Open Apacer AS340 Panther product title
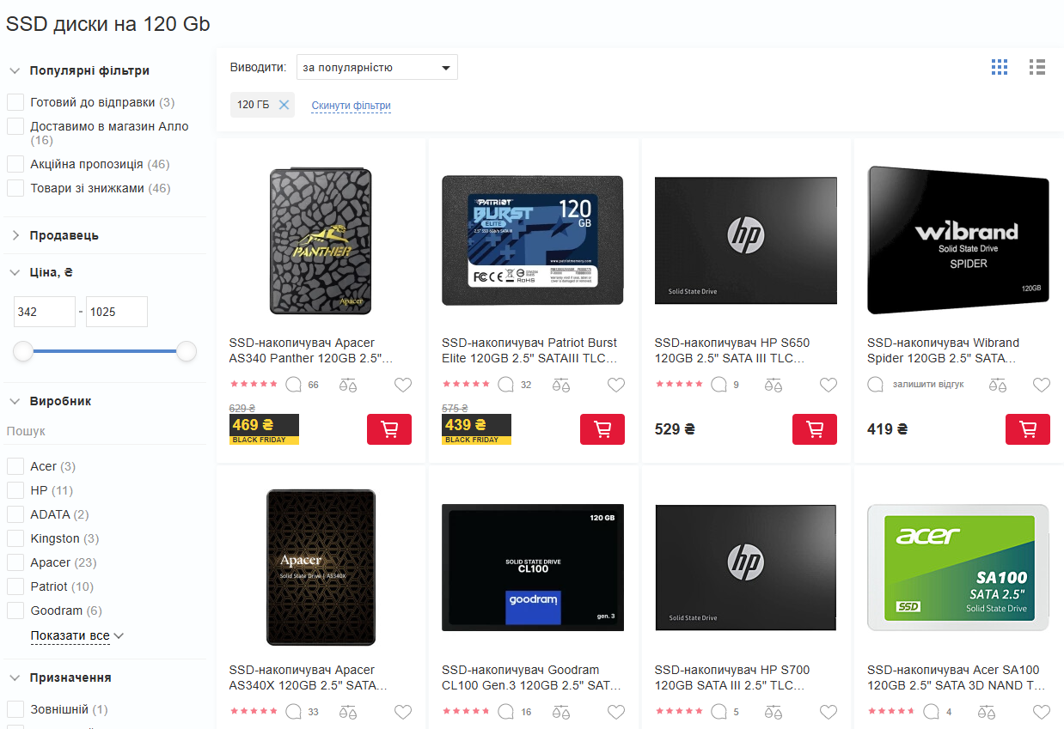The width and height of the screenshot is (1064, 729). [x=310, y=350]
